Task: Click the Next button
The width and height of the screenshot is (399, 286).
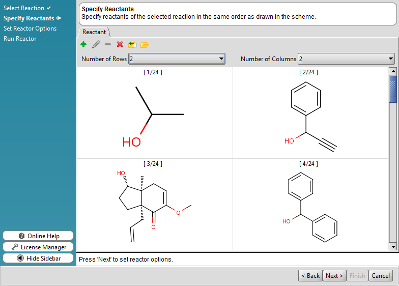Action: tap(334, 276)
